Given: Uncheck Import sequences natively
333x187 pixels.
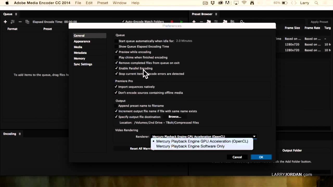Looking at the screenshot, I should pyautogui.click(x=116, y=87).
